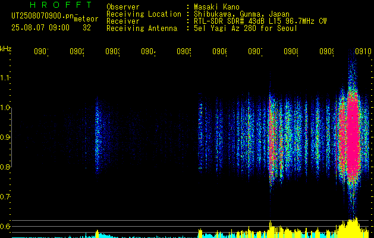
Task: Select the location Shibukawa, Gunma, Japan
Action: 241,14
